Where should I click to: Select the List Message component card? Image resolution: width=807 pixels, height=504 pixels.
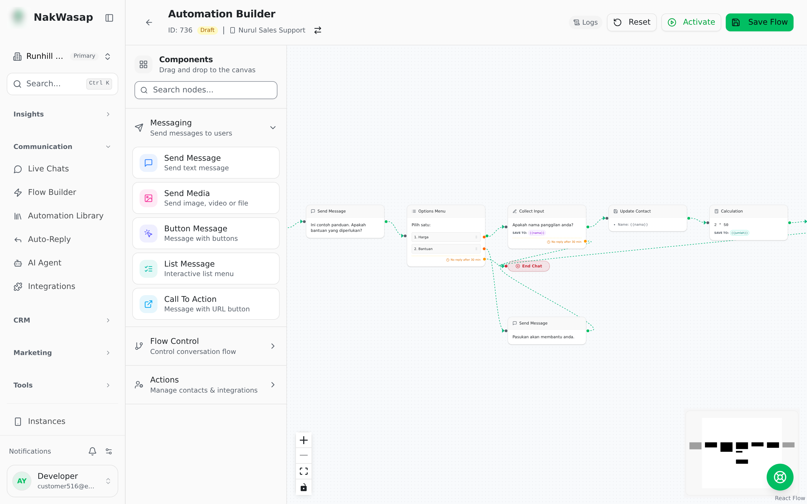pos(206,269)
